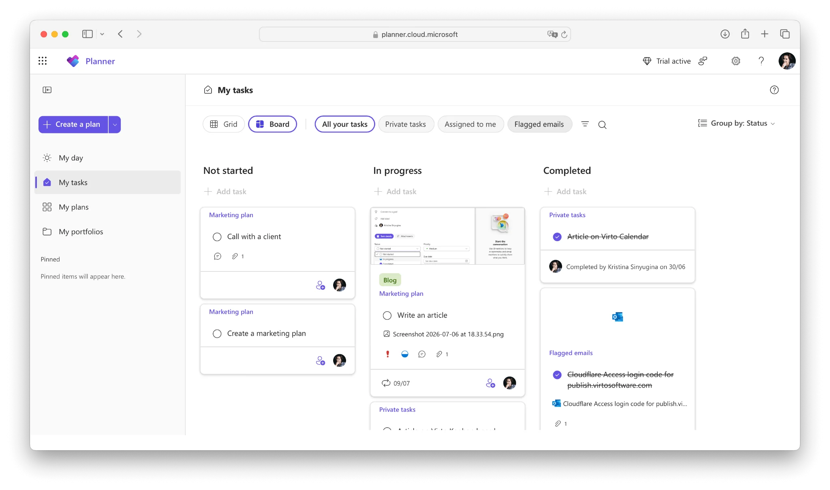Click paperclip on Write an article card
The image size is (830, 490).
coord(439,354)
